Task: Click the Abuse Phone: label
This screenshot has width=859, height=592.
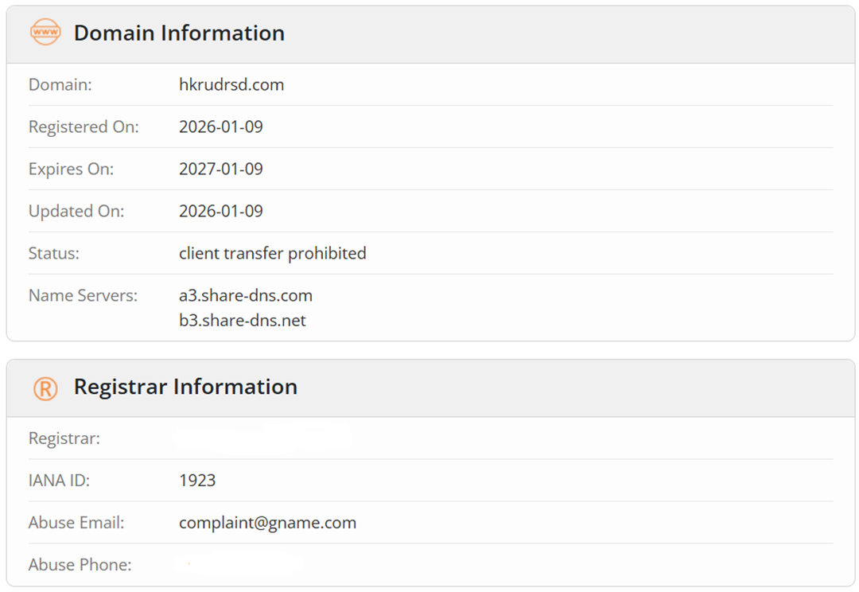Action: [x=80, y=565]
